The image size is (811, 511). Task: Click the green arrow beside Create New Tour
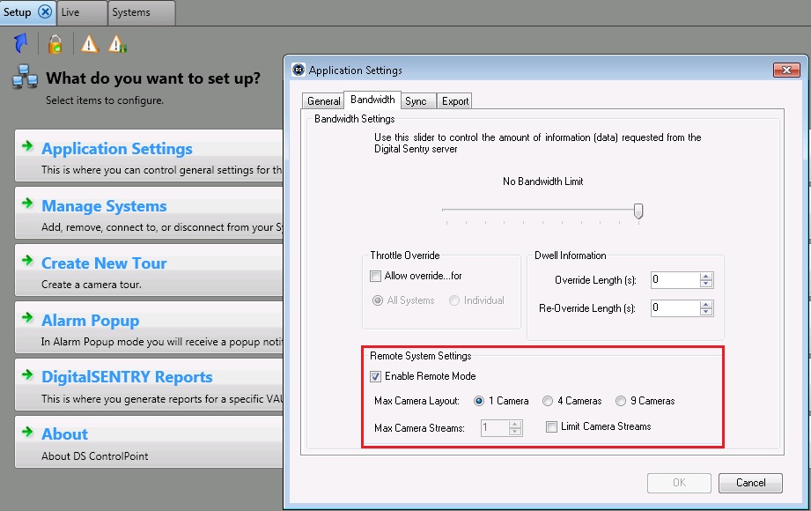coord(28,262)
